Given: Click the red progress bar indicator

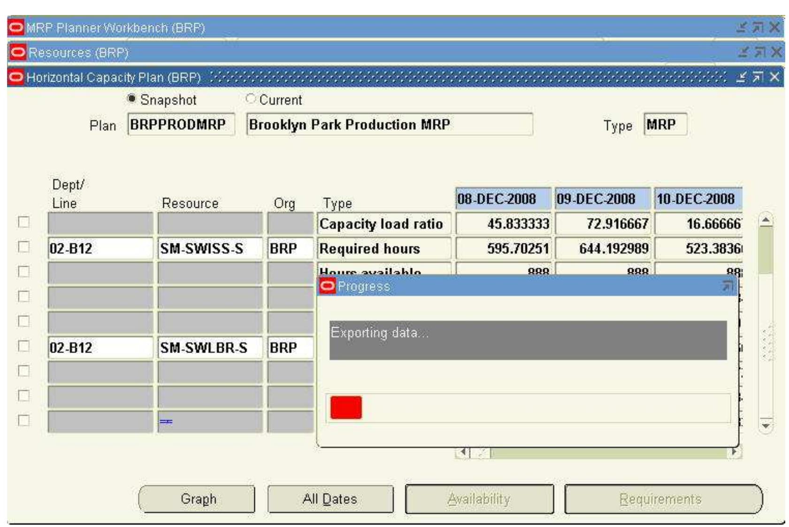Looking at the screenshot, I should click(x=346, y=407).
